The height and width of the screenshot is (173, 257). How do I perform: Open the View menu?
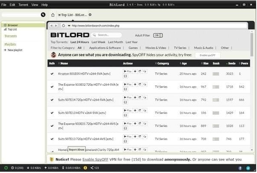35,5
